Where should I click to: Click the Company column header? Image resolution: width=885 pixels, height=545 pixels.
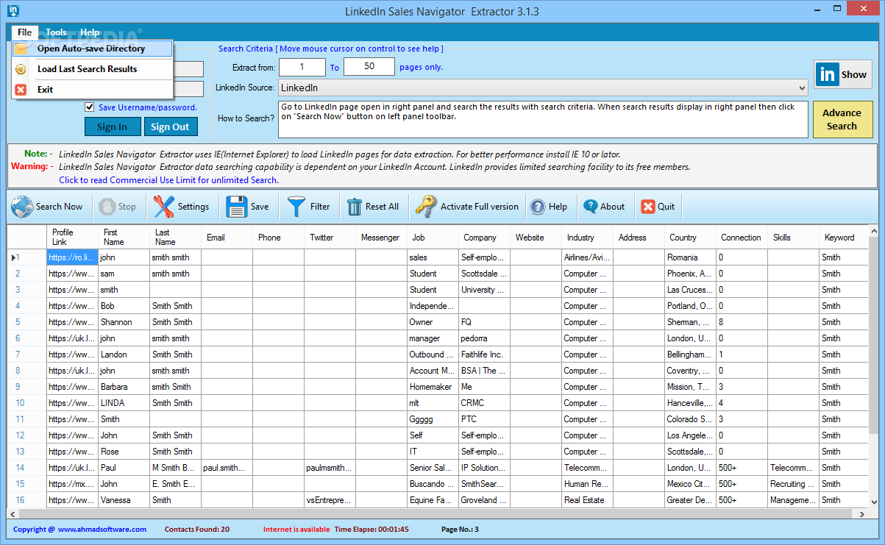[x=484, y=237]
